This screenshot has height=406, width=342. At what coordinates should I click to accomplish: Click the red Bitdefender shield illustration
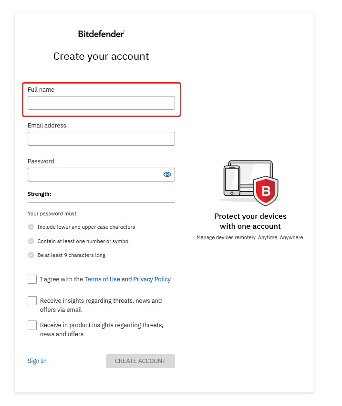click(x=266, y=191)
